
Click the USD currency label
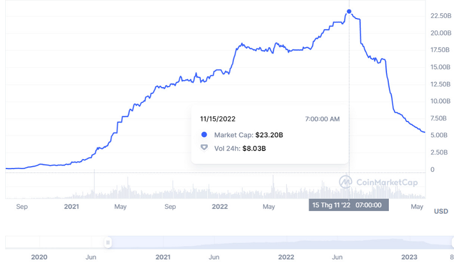tap(441, 211)
